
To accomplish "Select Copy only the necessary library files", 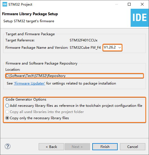I will click(x=37, y=118).
